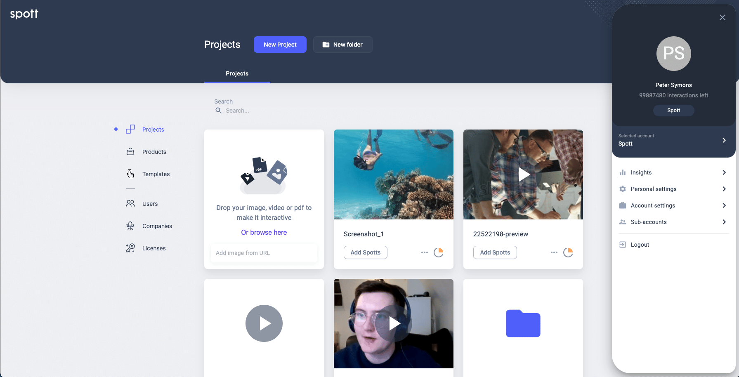
Task: Log out via Logout text
Action: coord(640,245)
